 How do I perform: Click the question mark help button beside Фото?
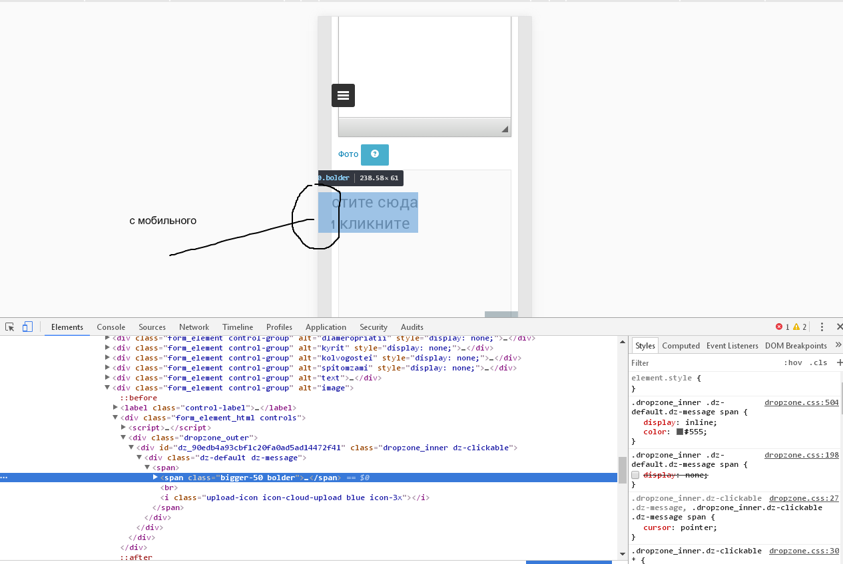375,154
